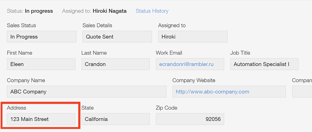Click the Last Name field with Crandon
The width and height of the screenshot is (312, 132).
tap(115, 64)
